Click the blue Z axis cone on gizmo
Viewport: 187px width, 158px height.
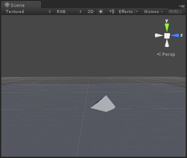[x=175, y=35]
